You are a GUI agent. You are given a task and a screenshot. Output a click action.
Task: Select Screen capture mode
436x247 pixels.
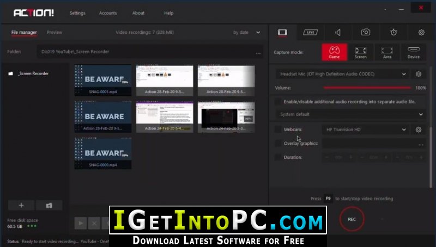click(361, 52)
